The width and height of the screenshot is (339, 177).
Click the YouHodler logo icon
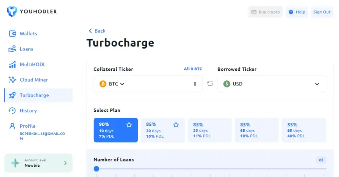[x=12, y=12]
